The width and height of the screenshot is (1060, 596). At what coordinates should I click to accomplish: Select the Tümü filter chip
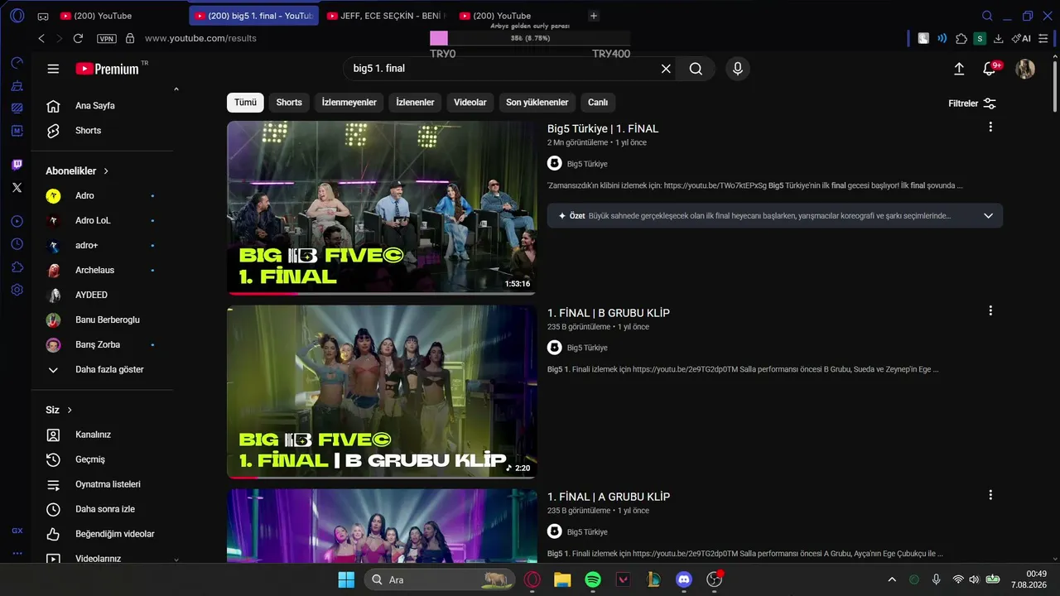click(x=245, y=103)
